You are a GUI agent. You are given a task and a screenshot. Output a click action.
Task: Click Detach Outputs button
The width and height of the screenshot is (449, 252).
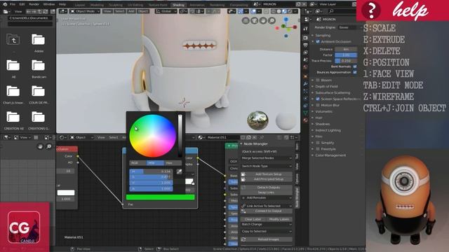(x=267, y=188)
